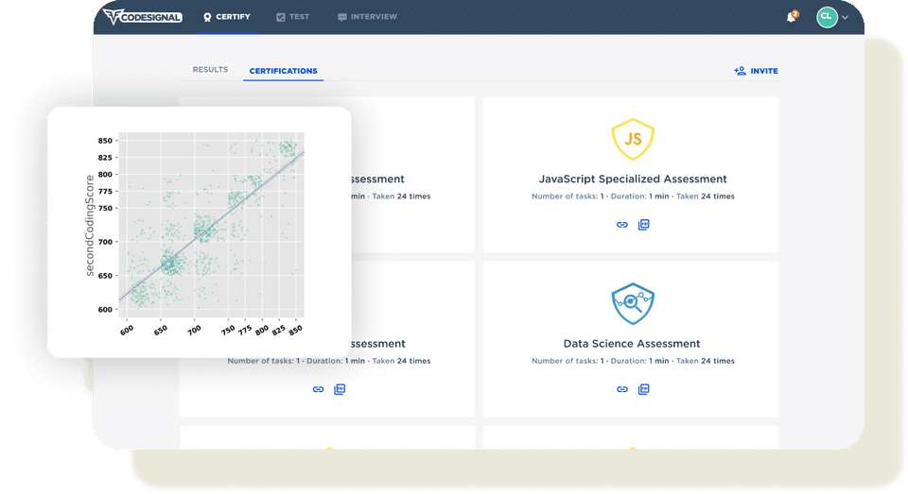
Task: Click the Test checkbox icon in navbar
Action: (280, 17)
